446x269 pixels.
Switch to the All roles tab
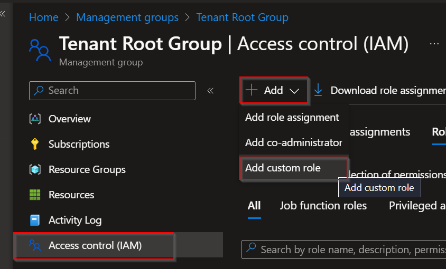tap(254, 206)
